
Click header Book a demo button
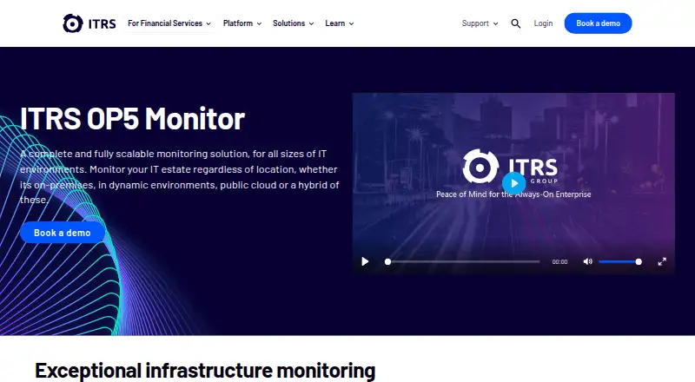pyautogui.click(x=598, y=23)
